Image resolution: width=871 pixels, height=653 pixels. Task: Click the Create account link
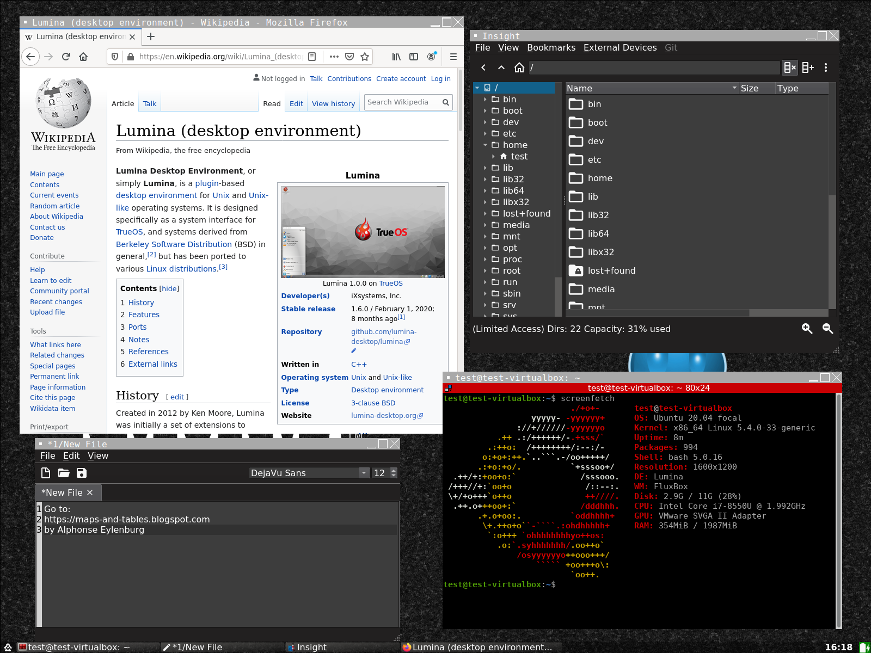pyautogui.click(x=401, y=79)
